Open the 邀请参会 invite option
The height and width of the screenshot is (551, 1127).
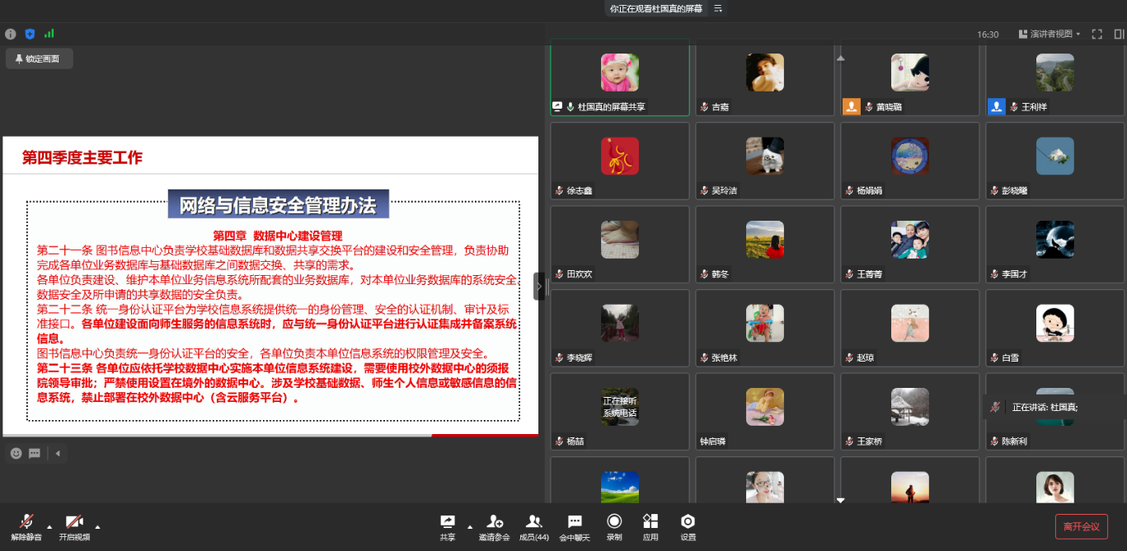pyautogui.click(x=495, y=526)
